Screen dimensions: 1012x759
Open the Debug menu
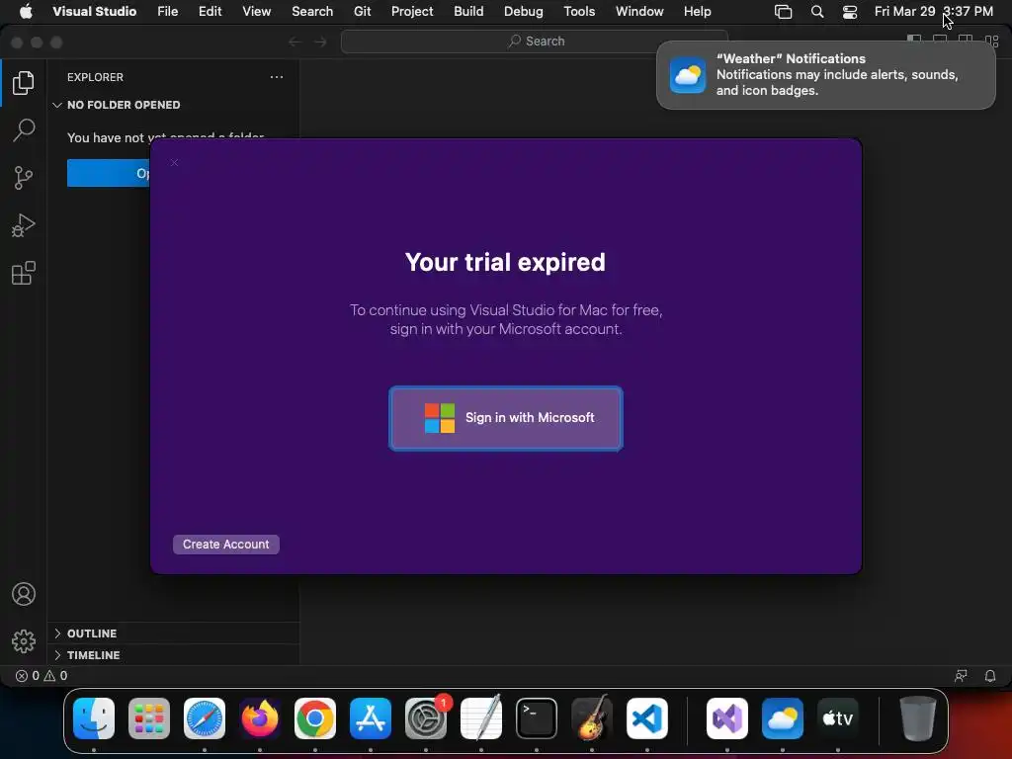[523, 12]
